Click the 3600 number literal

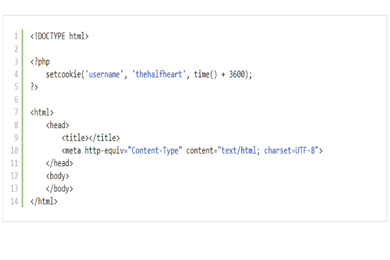pyautogui.click(x=237, y=74)
